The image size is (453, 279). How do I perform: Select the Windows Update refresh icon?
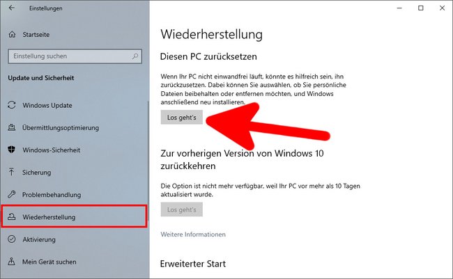[x=12, y=105]
